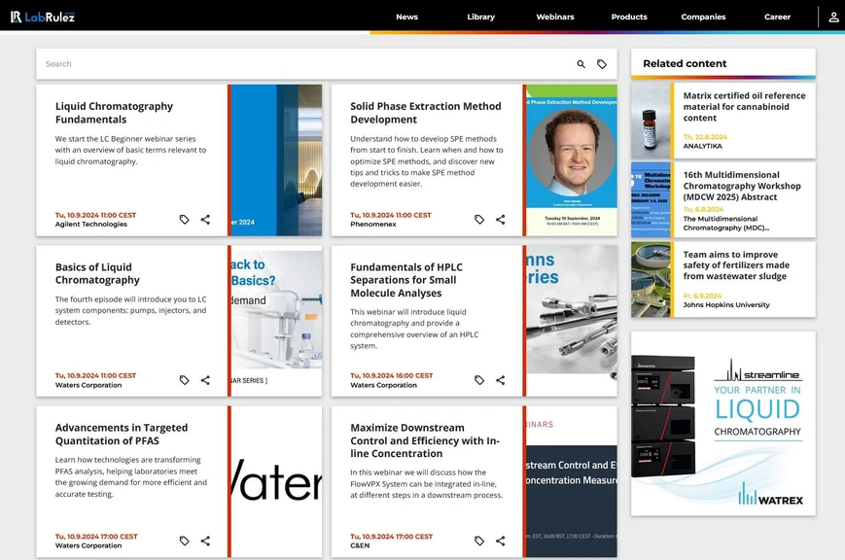Click the HPLC columns image thumbnail
Viewport: 845px width, 560px height.
(x=571, y=321)
